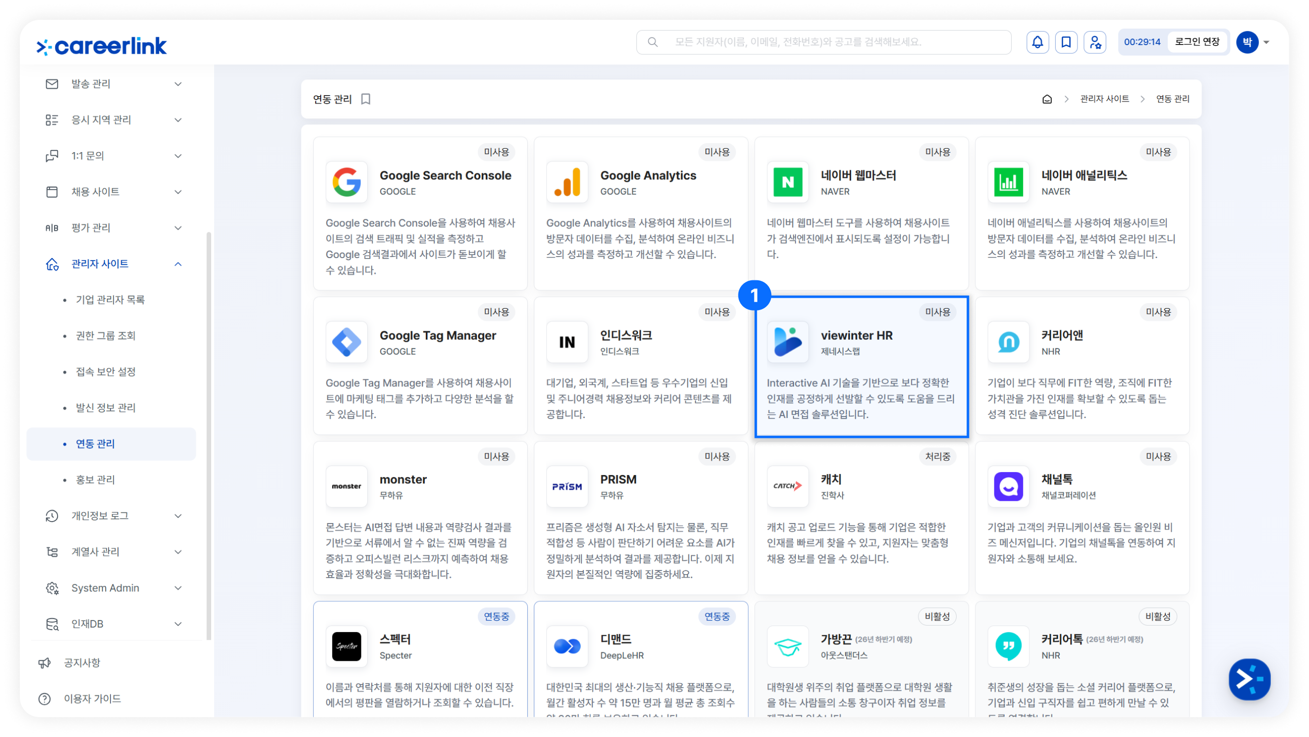Click the 커리어앤 logo
Image resolution: width=1309 pixels, height=737 pixels.
pos(1008,342)
